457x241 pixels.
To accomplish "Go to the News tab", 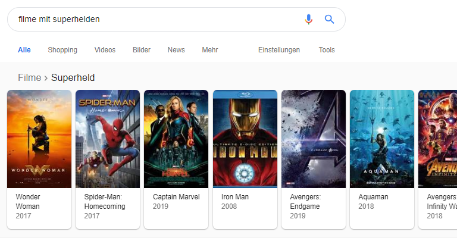I will pos(176,50).
